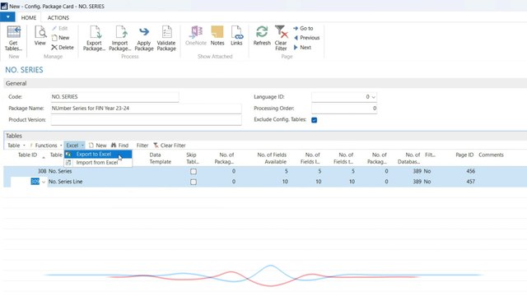The width and height of the screenshot is (527, 296).
Task: Click Go to in the Page group
Action: 303,29
